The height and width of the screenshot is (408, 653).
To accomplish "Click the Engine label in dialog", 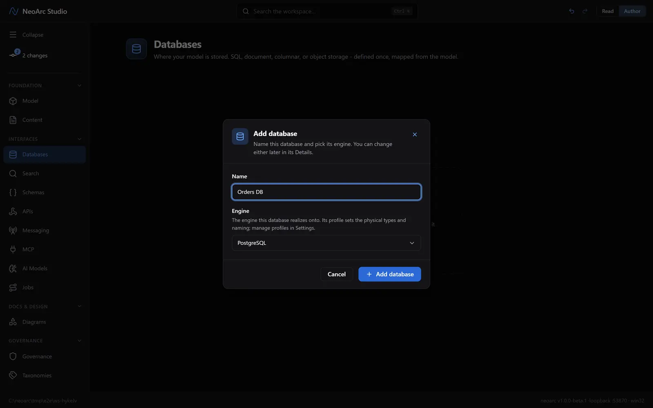I will coord(240,211).
